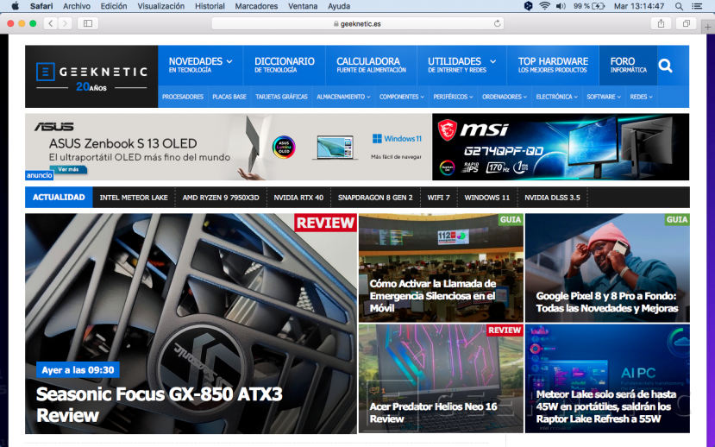Expand the Novedades dropdown menu

200,65
